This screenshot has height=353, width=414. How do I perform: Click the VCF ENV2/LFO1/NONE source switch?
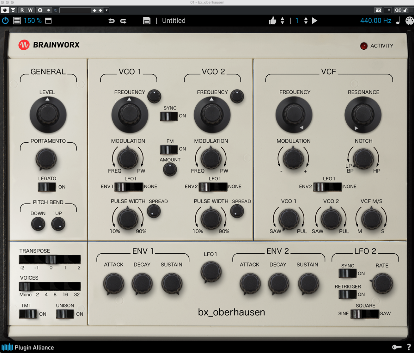coord(327,187)
